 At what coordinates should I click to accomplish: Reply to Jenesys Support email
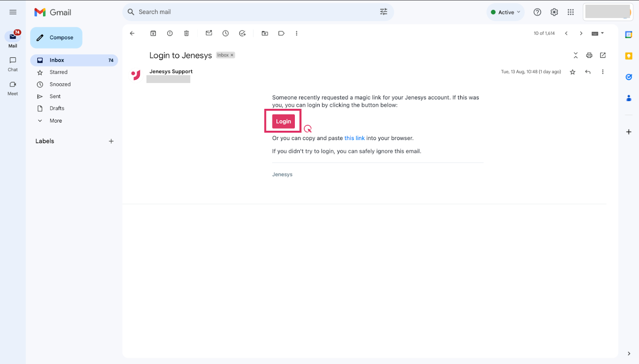(x=587, y=72)
